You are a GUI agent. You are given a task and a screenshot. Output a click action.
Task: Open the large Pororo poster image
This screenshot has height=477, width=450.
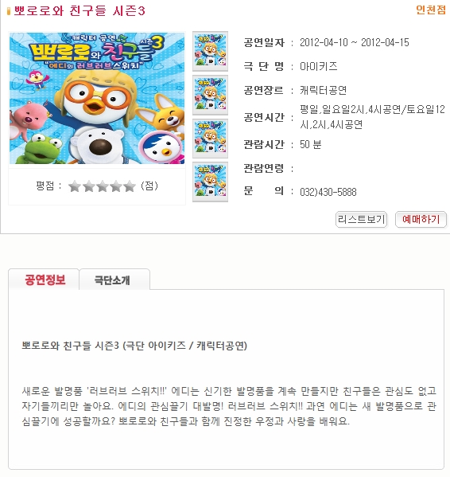point(97,98)
